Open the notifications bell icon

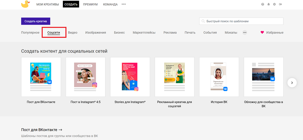pyautogui.click(x=269, y=4)
